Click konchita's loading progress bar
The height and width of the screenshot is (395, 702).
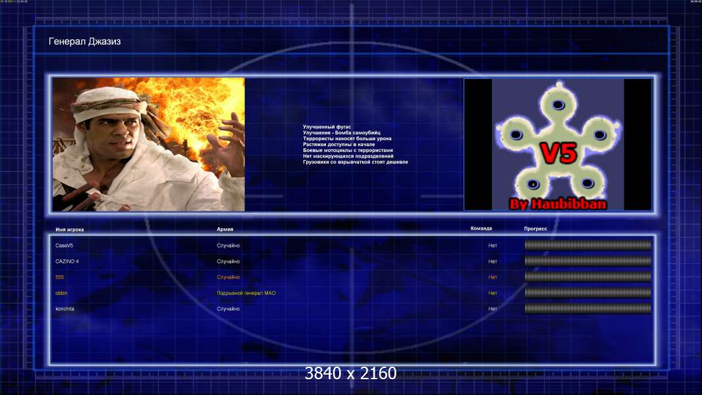click(588, 308)
